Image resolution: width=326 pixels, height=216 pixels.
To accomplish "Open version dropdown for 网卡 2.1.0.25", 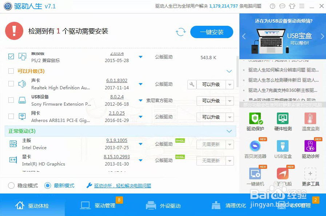I will tap(141, 117).
